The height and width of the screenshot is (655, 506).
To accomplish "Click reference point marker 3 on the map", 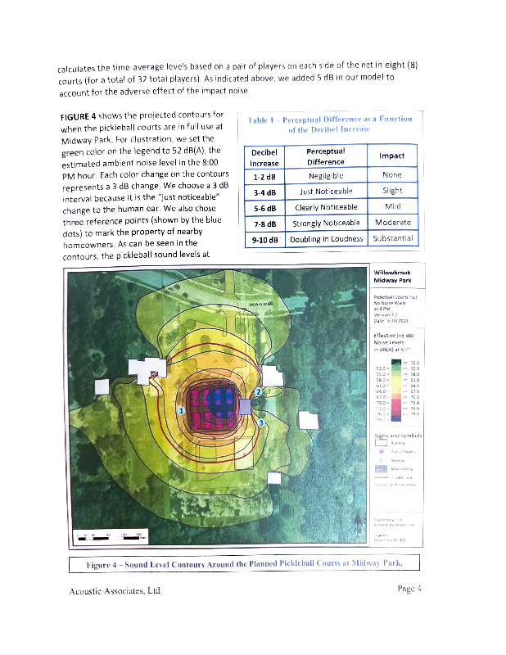I will [x=261, y=422].
